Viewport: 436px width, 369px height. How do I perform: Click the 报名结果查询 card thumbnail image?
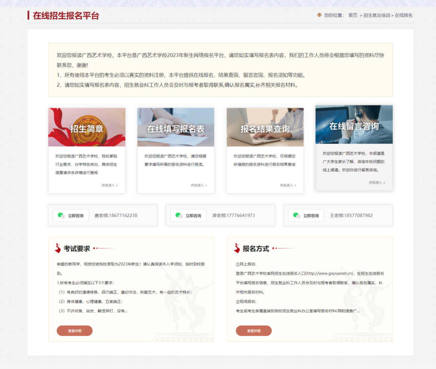coord(265,127)
